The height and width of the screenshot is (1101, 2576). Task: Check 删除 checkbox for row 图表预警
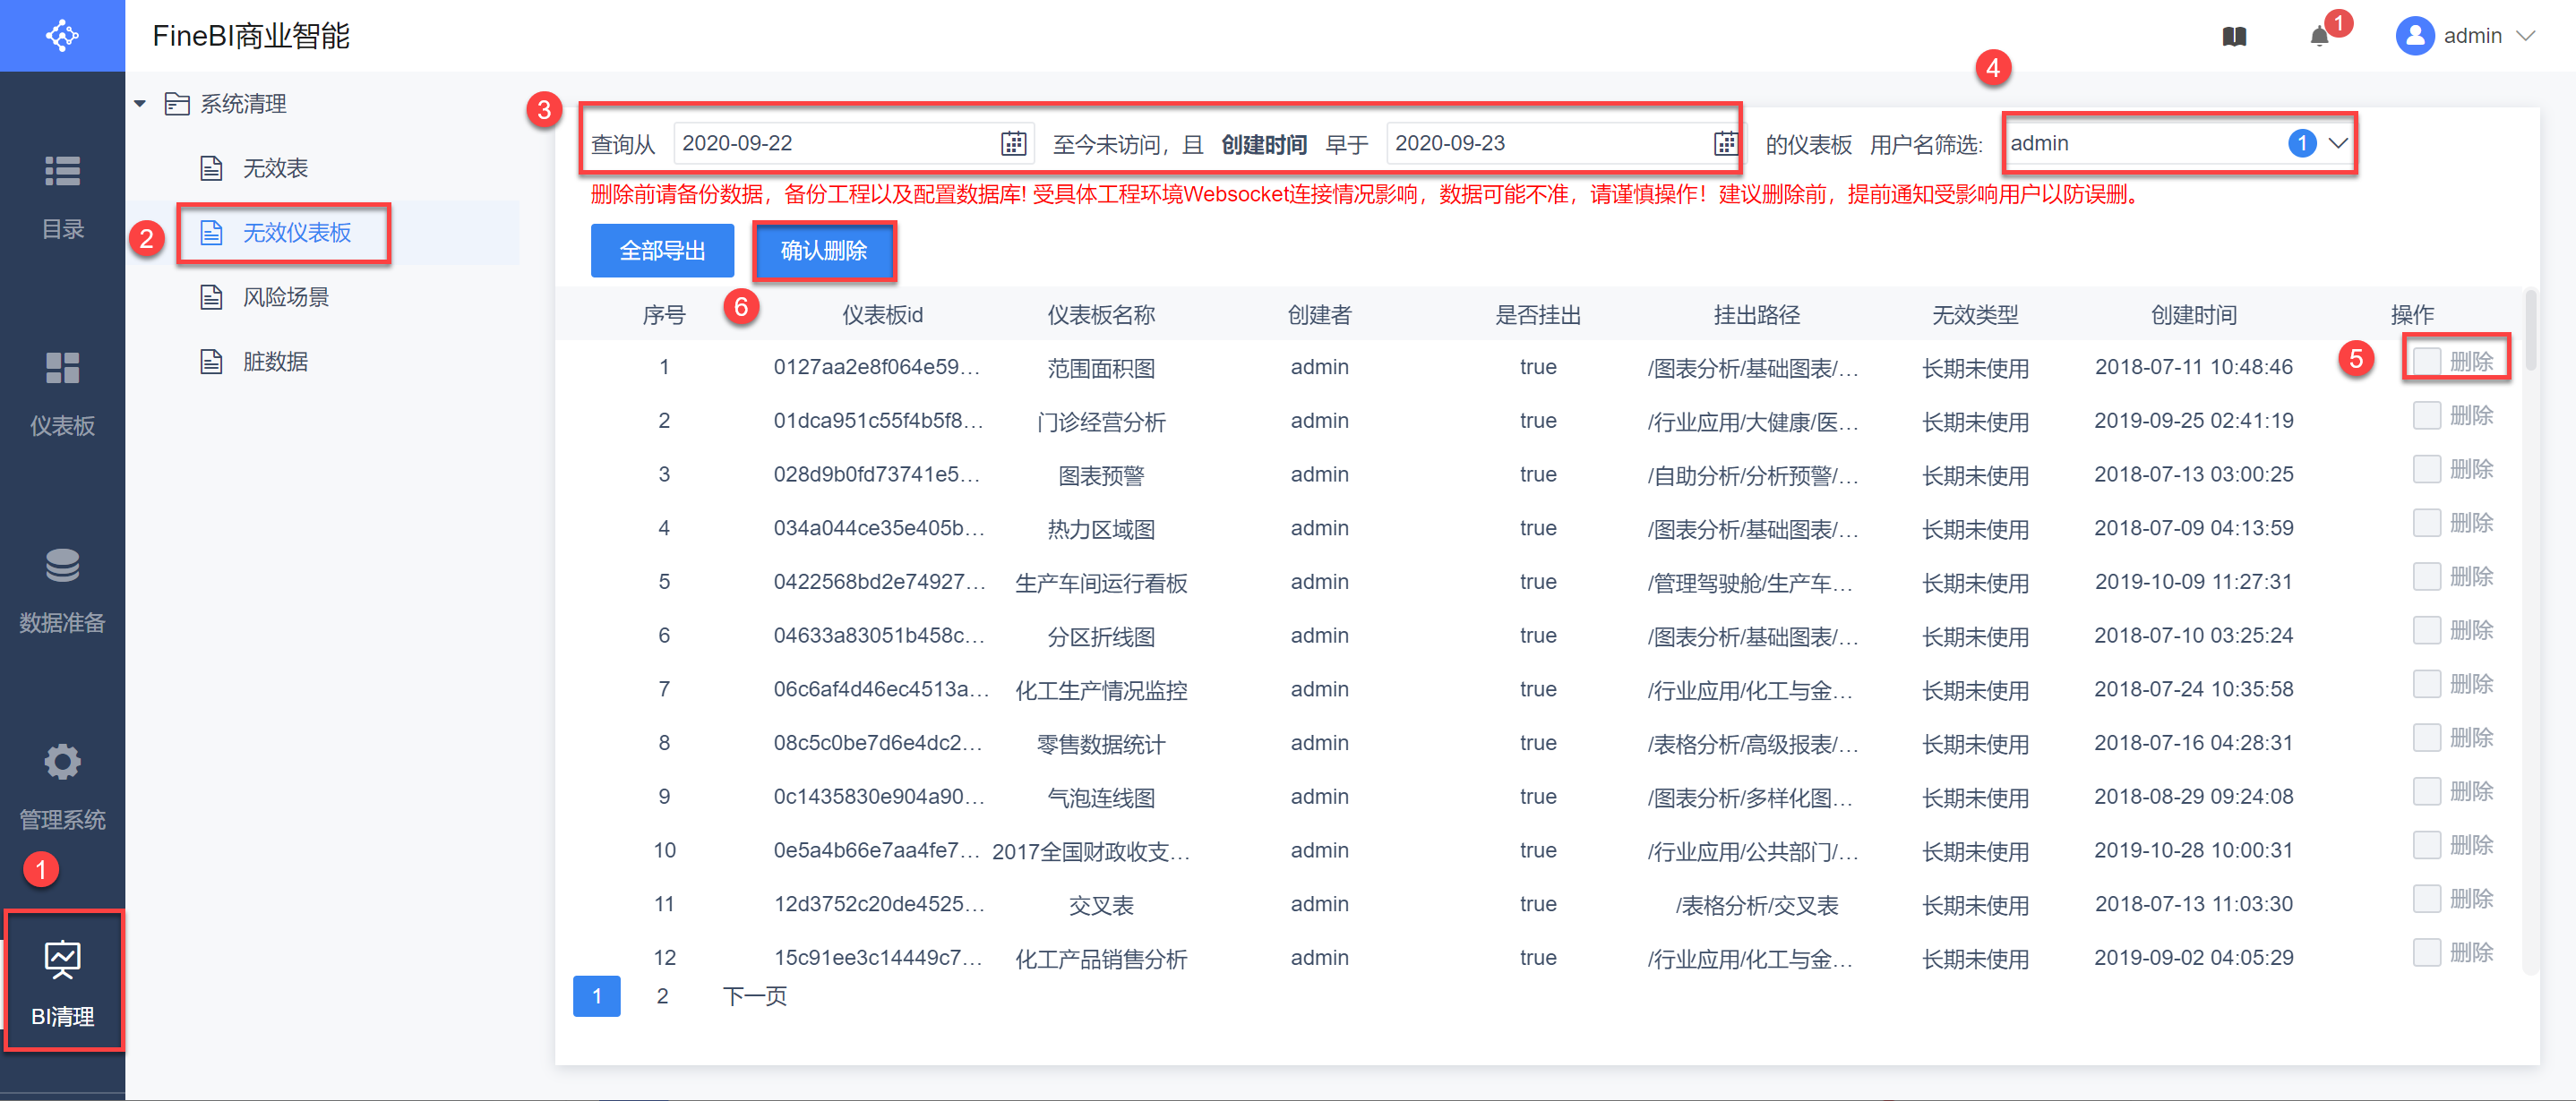pos(2426,468)
